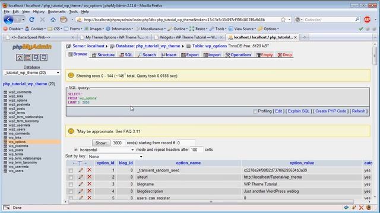The image size is (380, 213).
Task: Click the red X icon in status bar
Action: tap(362, 208)
